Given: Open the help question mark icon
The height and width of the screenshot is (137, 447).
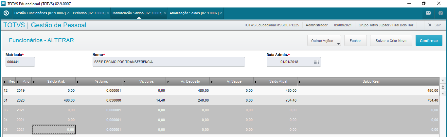Looking at the screenshot, I should (x=440, y=13).
